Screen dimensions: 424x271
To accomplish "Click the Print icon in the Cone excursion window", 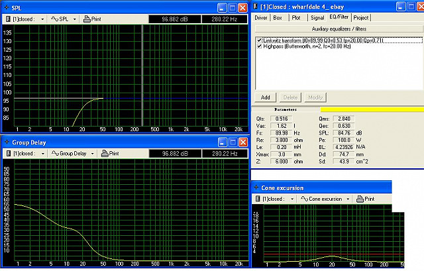I will click(360, 199).
